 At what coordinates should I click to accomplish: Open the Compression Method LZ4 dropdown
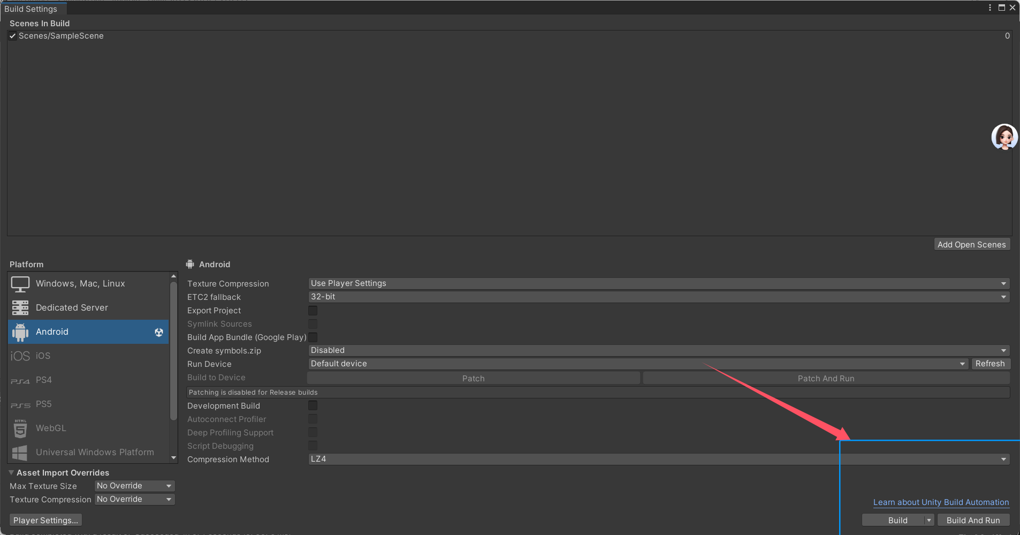click(659, 459)
